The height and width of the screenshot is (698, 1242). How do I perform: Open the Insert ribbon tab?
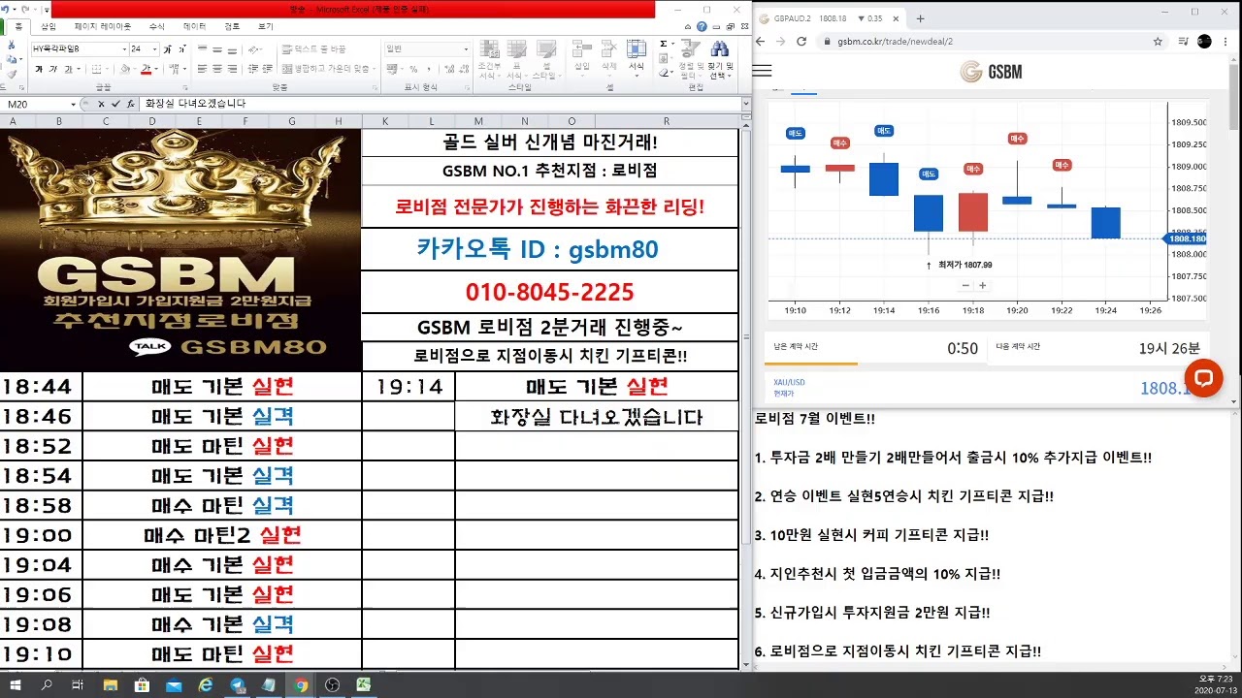click(49, 27)
